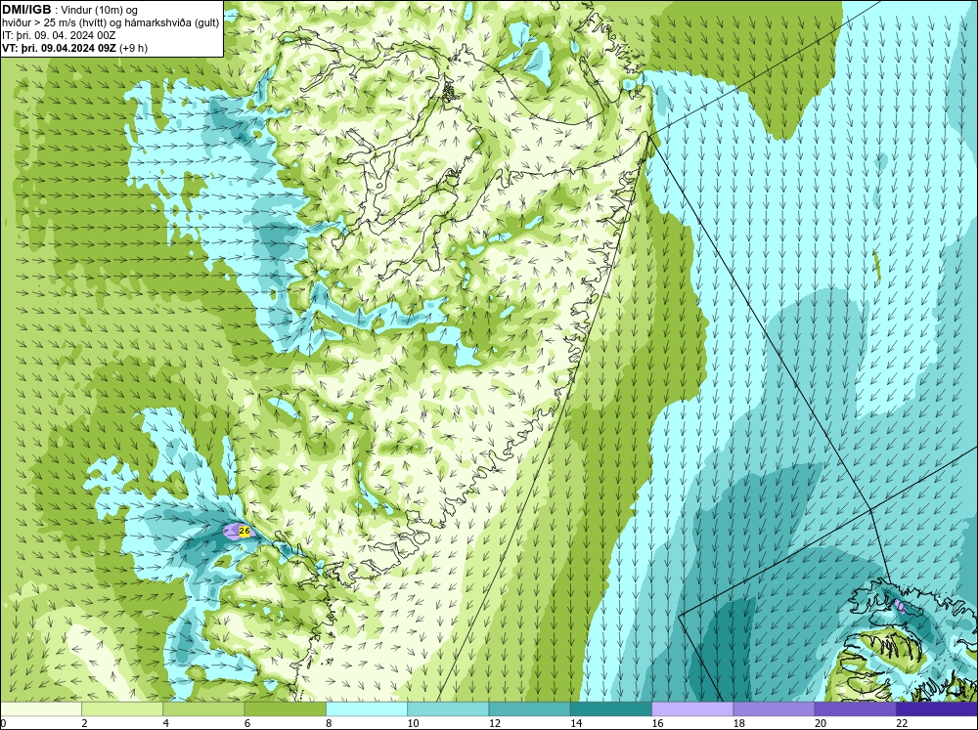Image resolution: width=978 pixels, height=730 pixels.
Task: Click the legend scale label "4"
Action: point(166,723)
